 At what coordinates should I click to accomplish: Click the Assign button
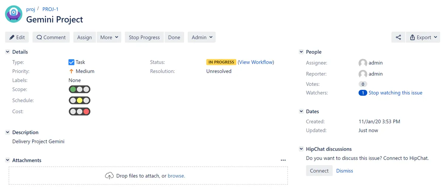pos(85,37)
